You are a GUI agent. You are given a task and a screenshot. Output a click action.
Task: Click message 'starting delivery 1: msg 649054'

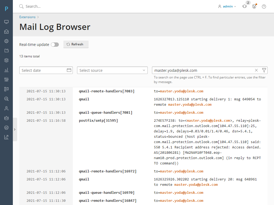pos(207,102)
